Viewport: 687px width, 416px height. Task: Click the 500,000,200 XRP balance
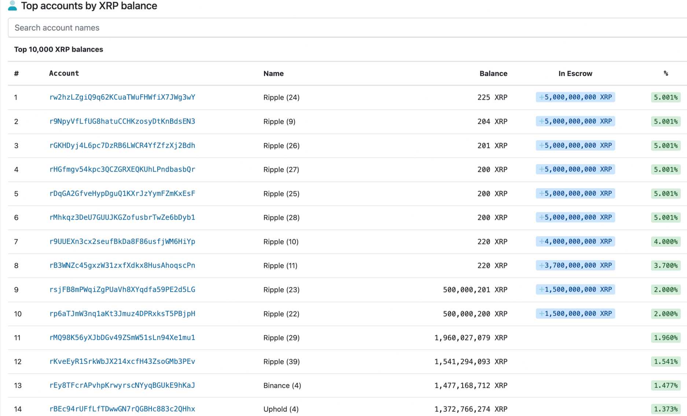pyautogui.click(x=475, y=314)
